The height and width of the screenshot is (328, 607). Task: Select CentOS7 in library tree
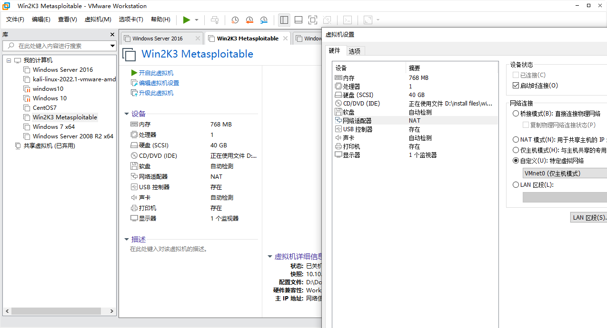[x=44, y=108]
